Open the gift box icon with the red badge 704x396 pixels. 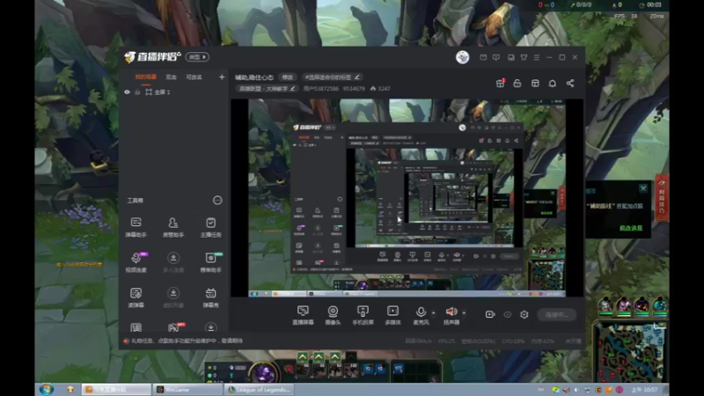coord(500,83)
